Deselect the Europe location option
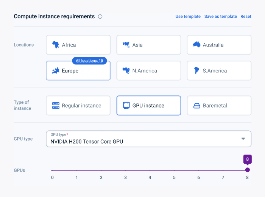265x197 pixels. [x=78, y=71]
